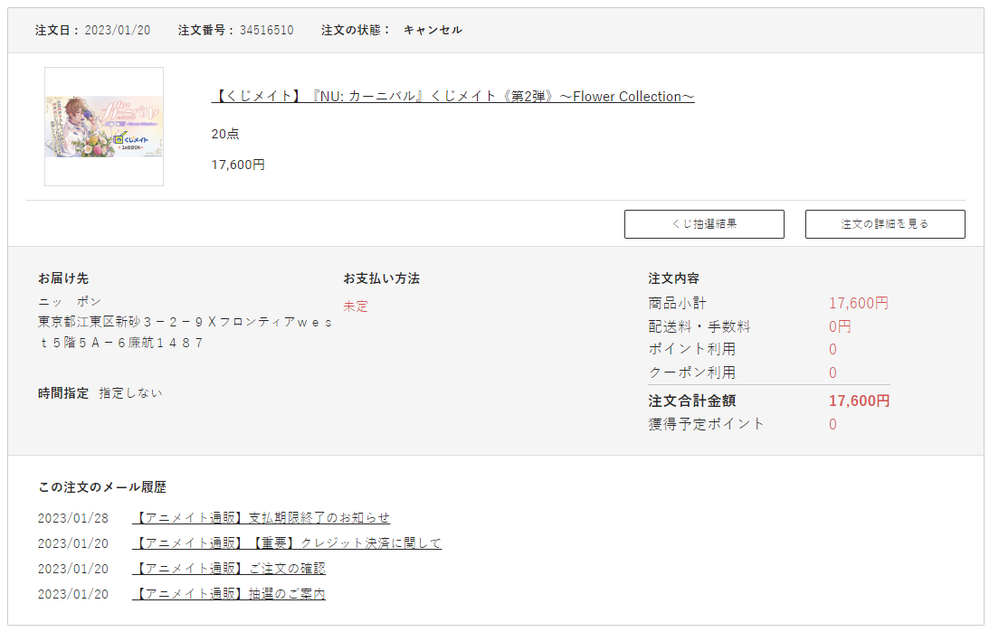
Task: Click the お届け先 heading
Action: [63, 278]
